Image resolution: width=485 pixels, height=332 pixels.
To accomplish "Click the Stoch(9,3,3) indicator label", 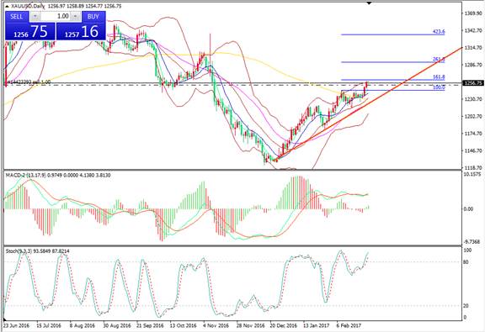I will pyautogui.click(x=37, y=251).
